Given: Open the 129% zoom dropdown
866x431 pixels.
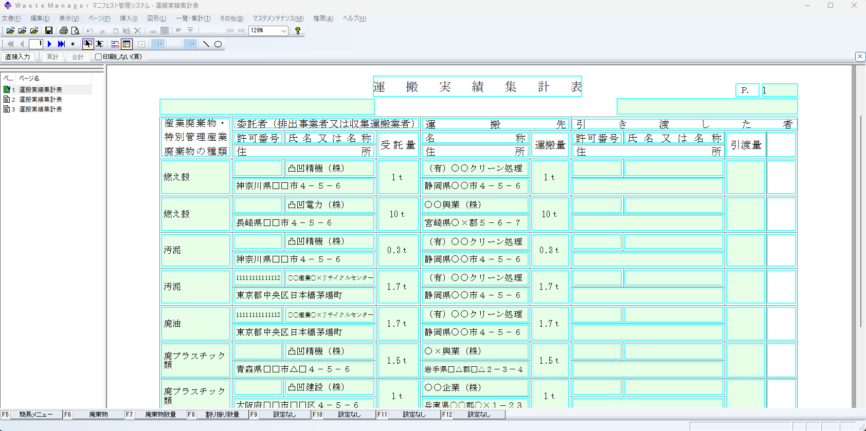Looking at the screenshot, I should (283, 31).
